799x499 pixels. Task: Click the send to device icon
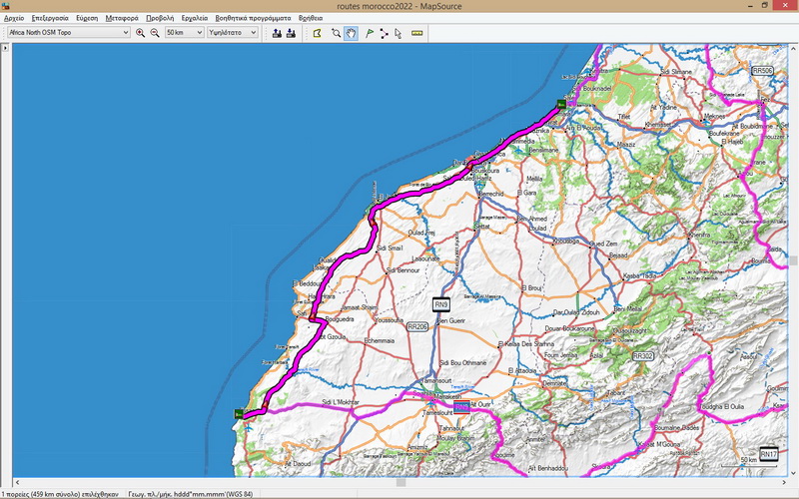pyautogui.click(x=277, y=33)
